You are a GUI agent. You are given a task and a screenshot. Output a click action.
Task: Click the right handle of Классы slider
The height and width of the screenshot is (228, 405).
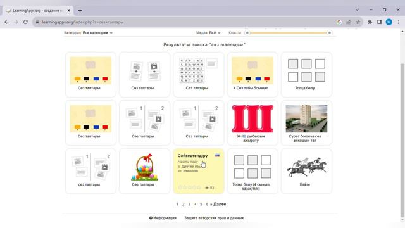329,32
